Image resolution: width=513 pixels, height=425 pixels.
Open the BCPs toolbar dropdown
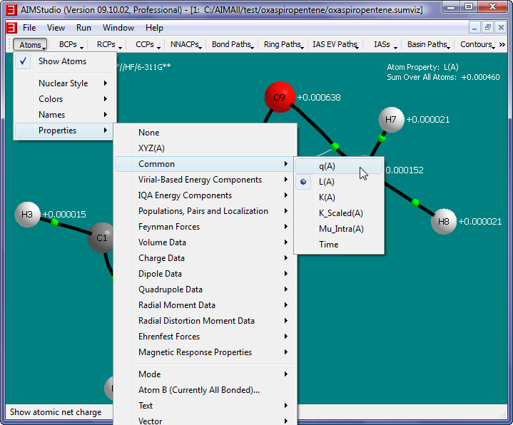(x=70, y=44)
